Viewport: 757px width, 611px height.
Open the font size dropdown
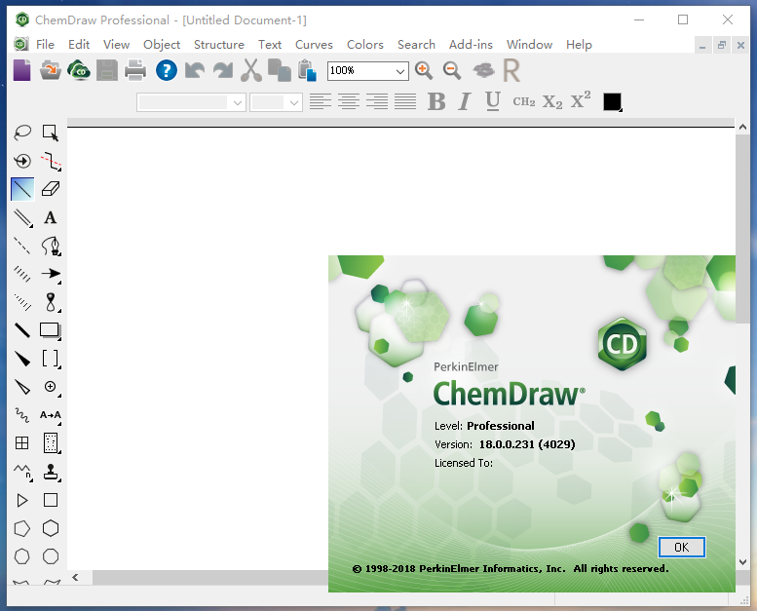coord(293,102)
